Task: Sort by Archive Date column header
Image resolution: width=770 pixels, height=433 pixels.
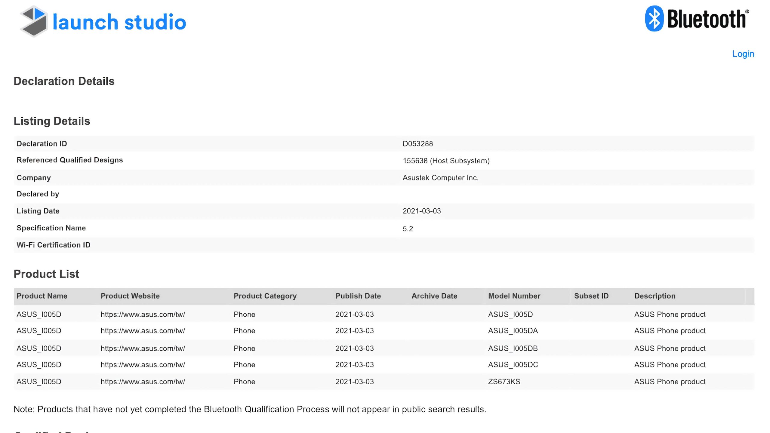Action: 434,296
